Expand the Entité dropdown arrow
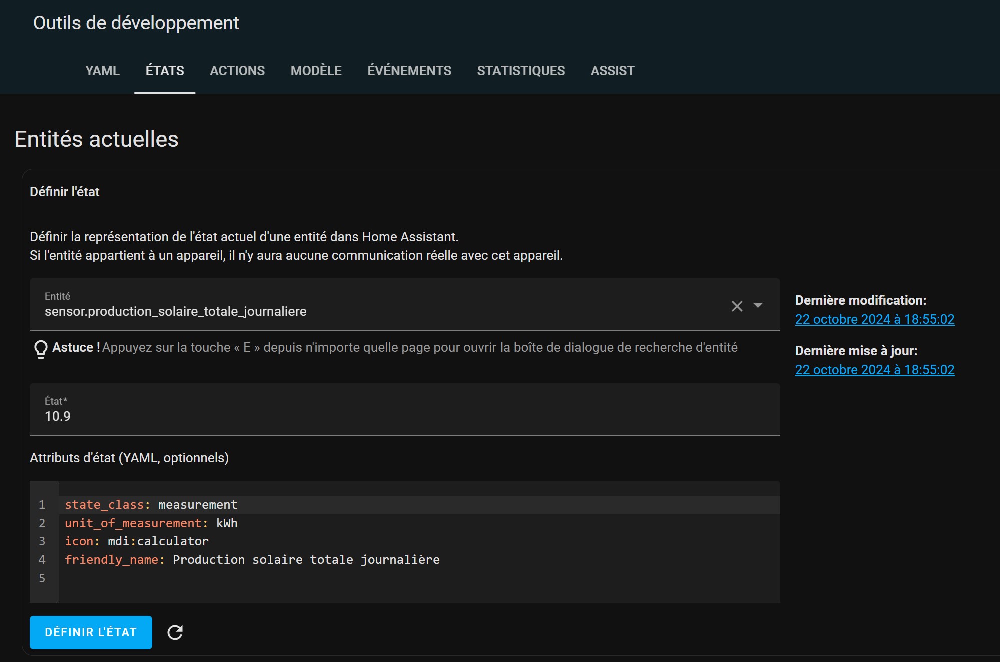The width and height of the screenshot is (1000, 662). (758, 305)
